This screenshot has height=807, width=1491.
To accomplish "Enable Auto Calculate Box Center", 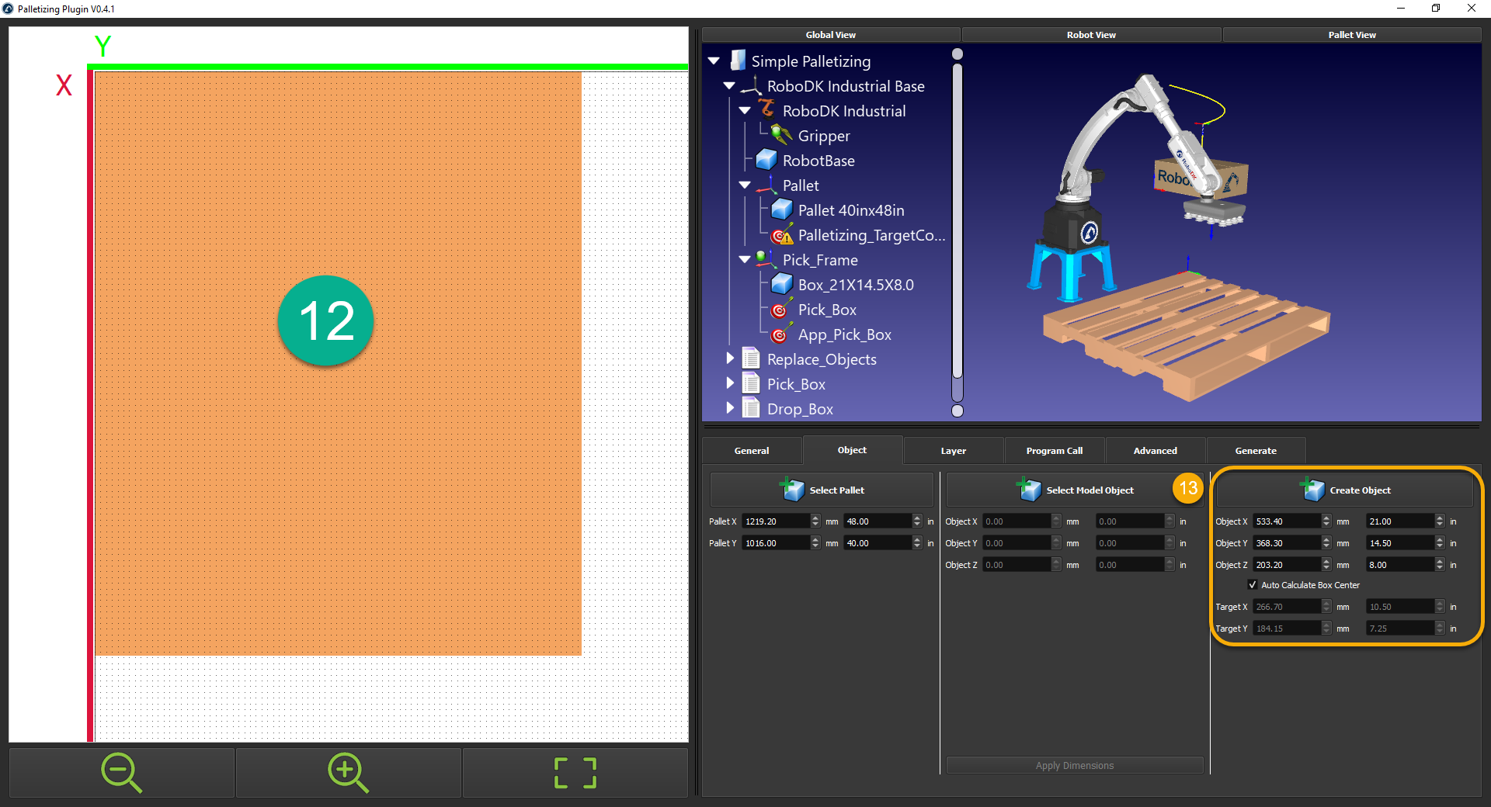I will point(1252,584).
